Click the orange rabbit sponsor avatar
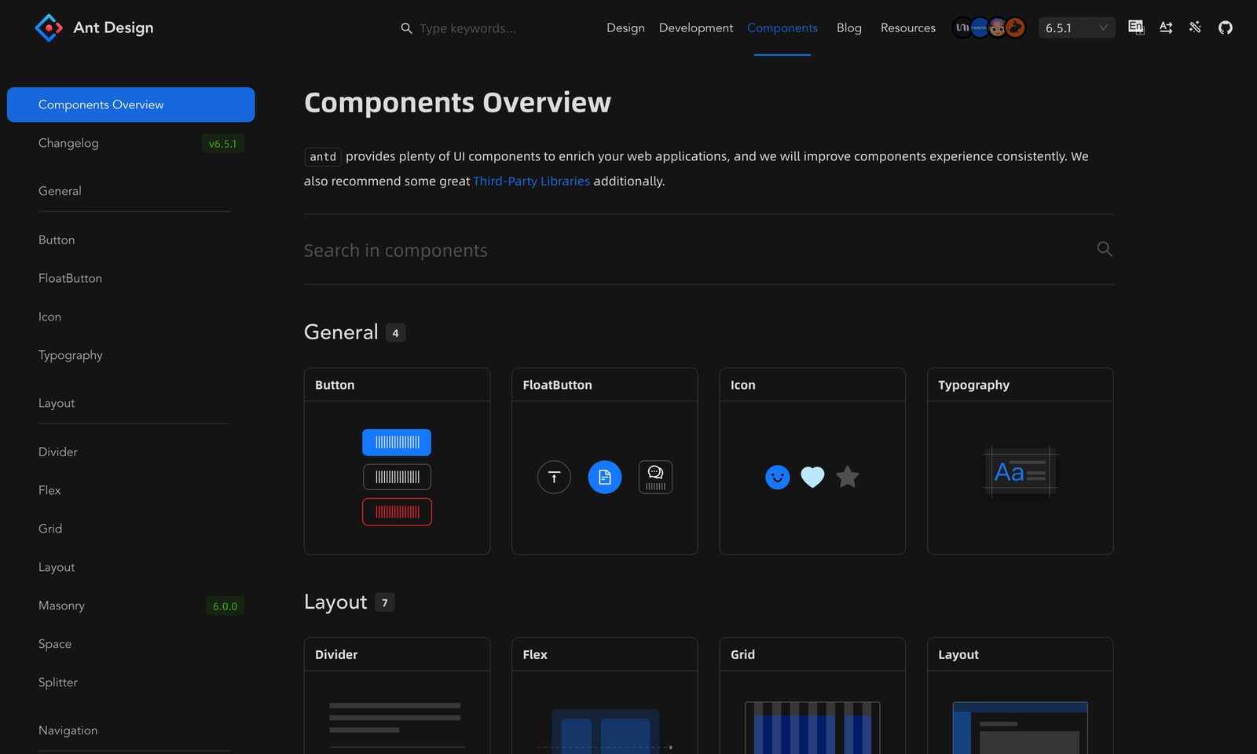The height and width of the screenshot is (754, 1257). (x=1015, y=27)
